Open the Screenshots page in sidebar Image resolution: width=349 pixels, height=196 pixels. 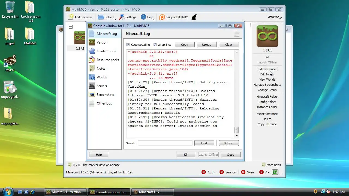coord(104,95)
